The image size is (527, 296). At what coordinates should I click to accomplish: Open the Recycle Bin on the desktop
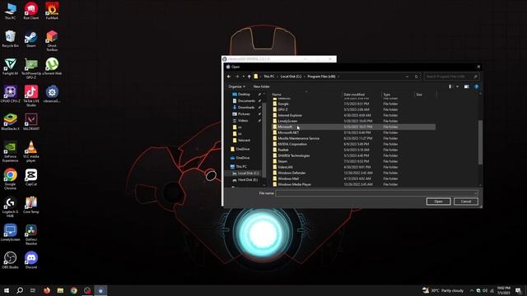coord(10,39)
